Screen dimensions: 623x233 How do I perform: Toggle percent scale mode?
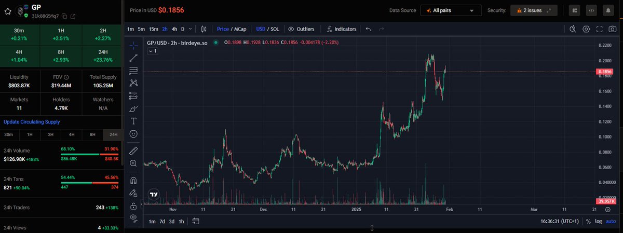point(588,221)
